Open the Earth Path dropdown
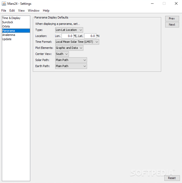This screenshot has height=183, width=182. click(71, 66)
